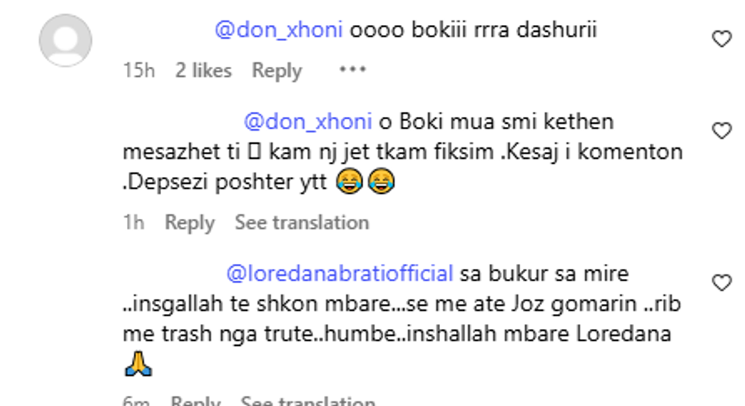Like the comment about 'mesazhet'
The height and width of the screenshot is (406, 745).
tap(721, 131)
